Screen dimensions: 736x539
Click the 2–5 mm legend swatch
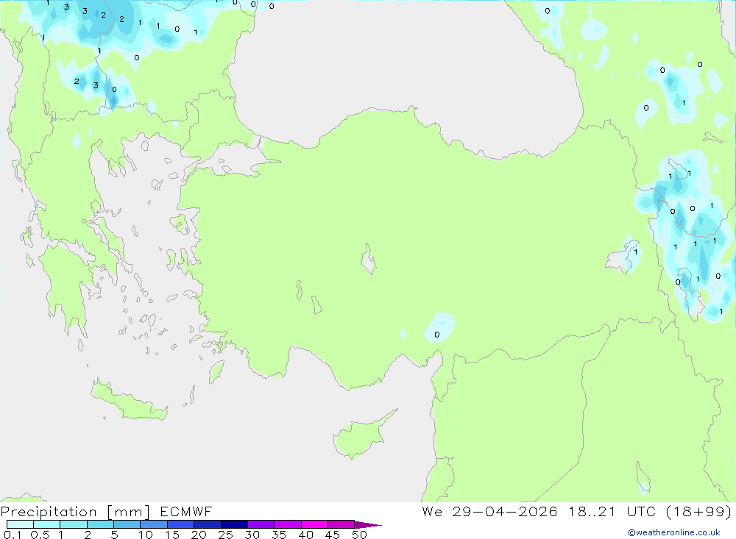point(100,524)
